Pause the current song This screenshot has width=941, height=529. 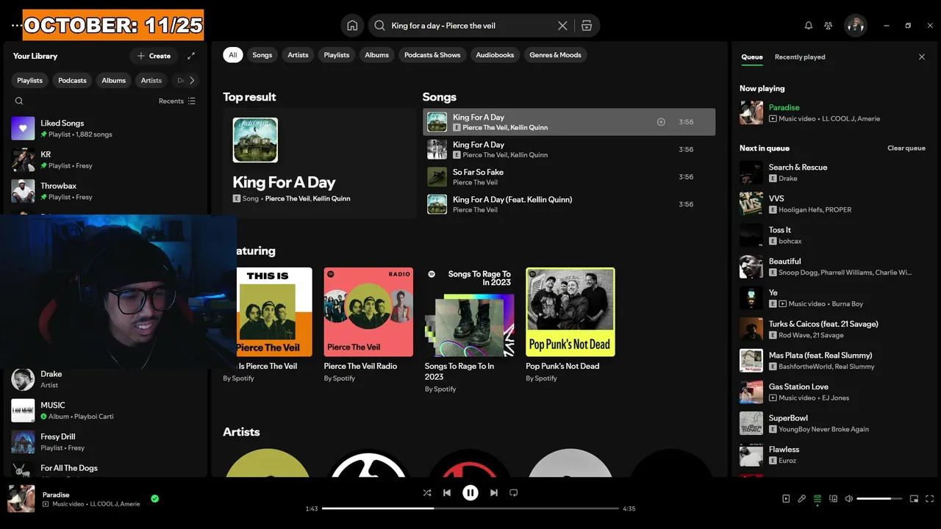click(x=470, y=493)
